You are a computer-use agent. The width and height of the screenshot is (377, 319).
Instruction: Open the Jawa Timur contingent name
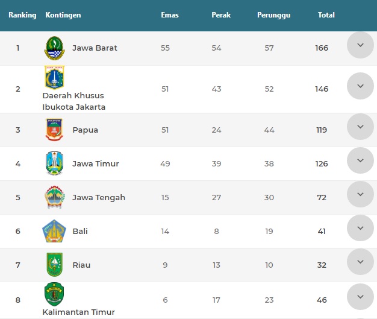(x=96, y=163)
